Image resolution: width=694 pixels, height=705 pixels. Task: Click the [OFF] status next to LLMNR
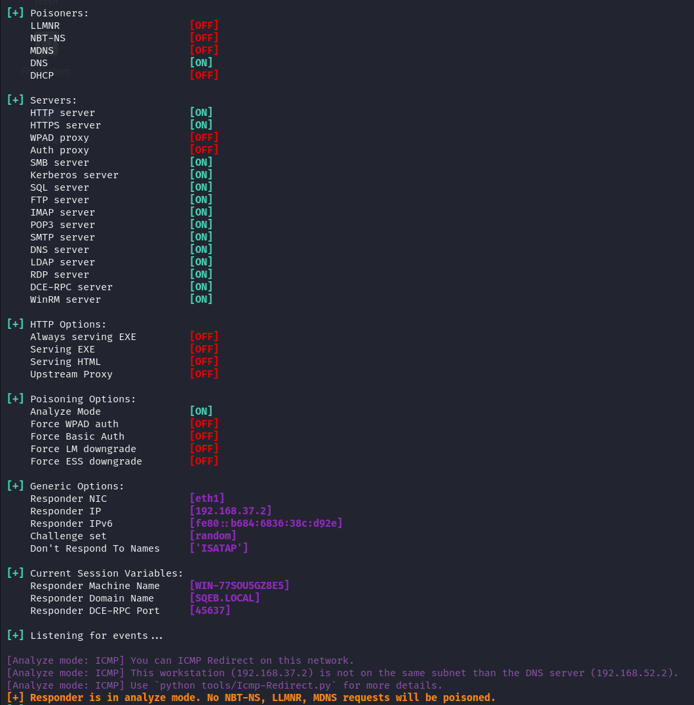click(204, 25)
